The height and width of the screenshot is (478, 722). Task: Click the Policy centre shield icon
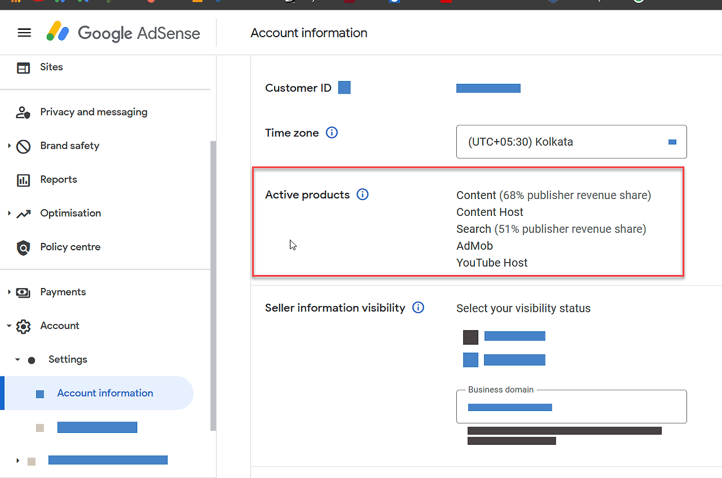23,247
